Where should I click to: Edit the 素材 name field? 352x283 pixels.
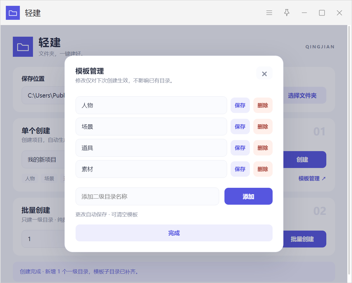pos(151,169)
